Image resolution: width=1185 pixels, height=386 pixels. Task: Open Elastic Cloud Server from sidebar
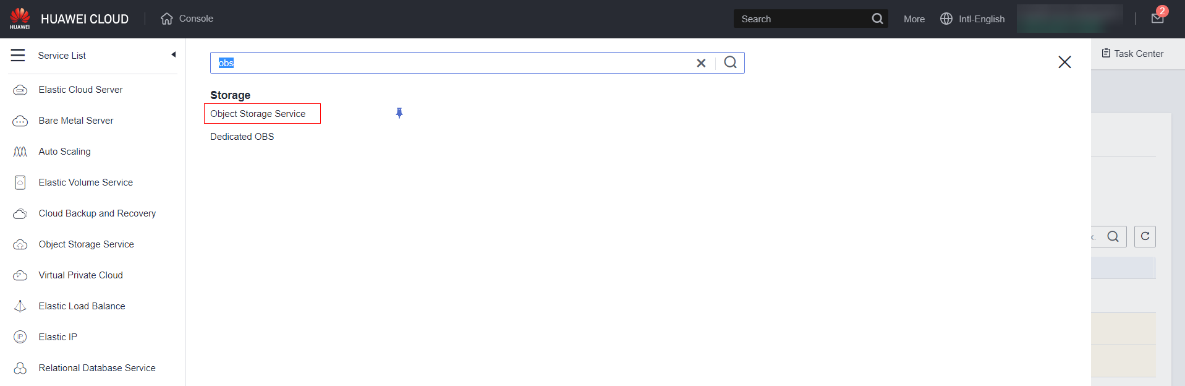click(x=80, y=90)
